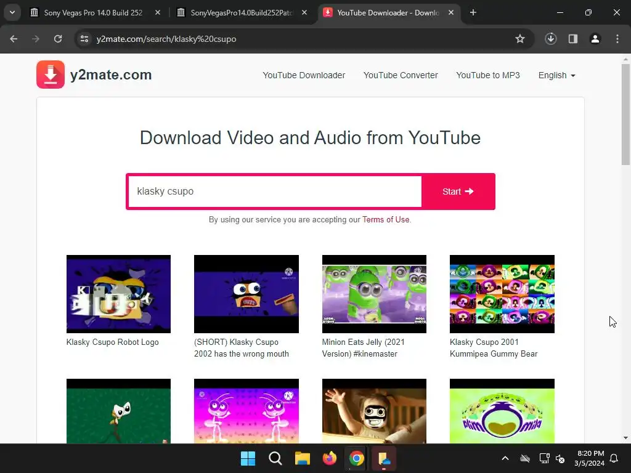The width and height of the screenshot is (631, 473).
Task: Focus the search field containing klasky csupo
Action: pyautogui.click(x=275, y=192)
